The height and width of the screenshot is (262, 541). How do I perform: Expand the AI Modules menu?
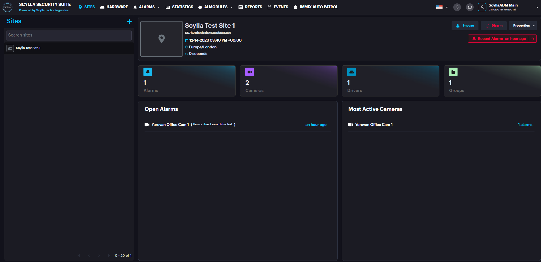pyautogui.click(x=216, y=7)
